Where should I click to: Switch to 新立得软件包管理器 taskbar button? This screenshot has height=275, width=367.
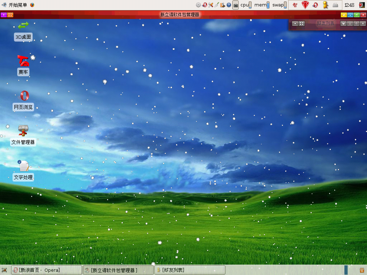click(118, 270)
